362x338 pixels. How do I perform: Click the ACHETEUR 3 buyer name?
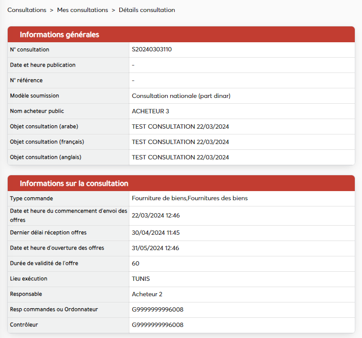click(150, 111)
